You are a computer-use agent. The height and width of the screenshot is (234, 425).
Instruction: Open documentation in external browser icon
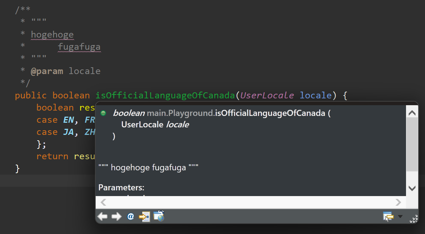[x=158, y=216]
